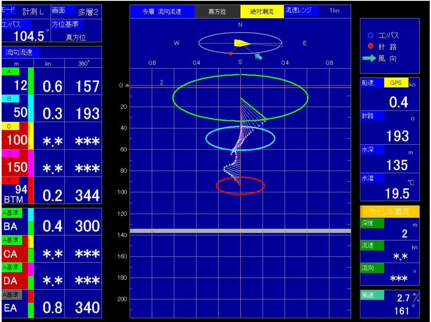
Task: Select the 多層 流向流速 tab
Action: (162, 11)
